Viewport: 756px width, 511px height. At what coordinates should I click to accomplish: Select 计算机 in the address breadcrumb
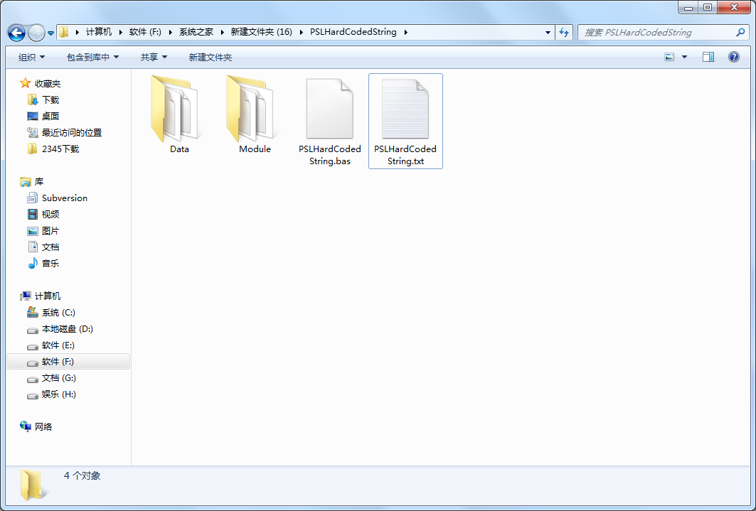98,32
